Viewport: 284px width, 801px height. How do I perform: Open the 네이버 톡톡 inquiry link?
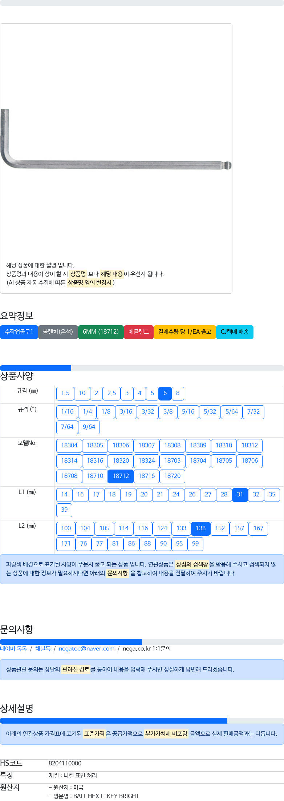pos(13,649)
